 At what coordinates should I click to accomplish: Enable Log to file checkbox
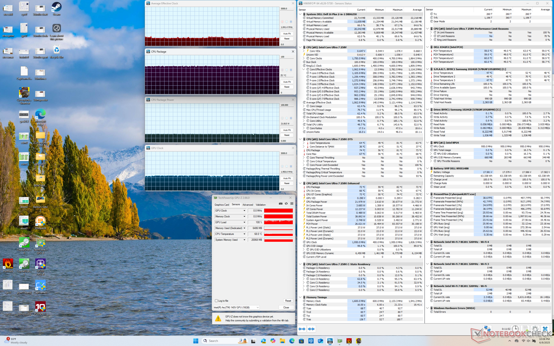(x=216, y=301)
